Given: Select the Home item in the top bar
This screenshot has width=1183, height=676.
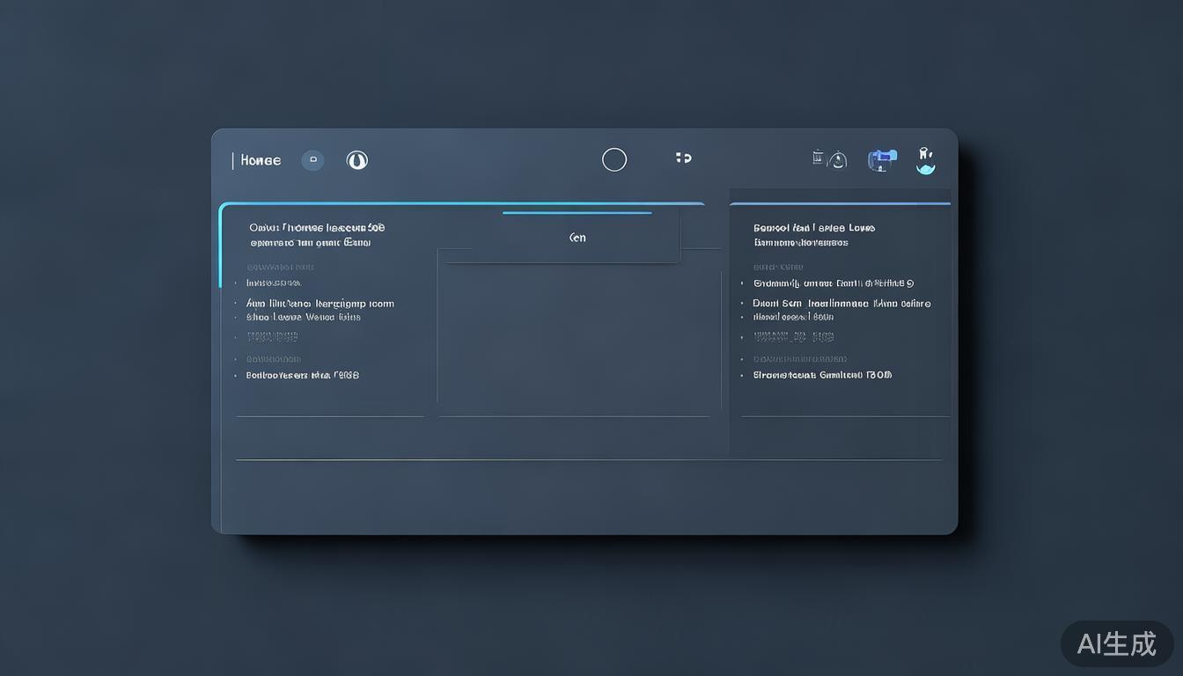Looking at the screenshot, I should (x=261, y=160).
